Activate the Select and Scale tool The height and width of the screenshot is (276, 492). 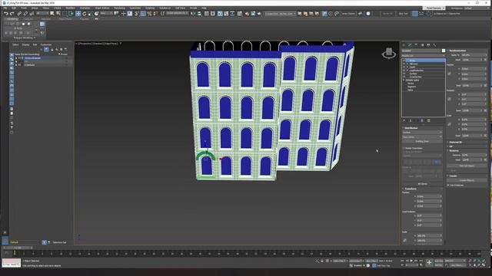[90, 14]
